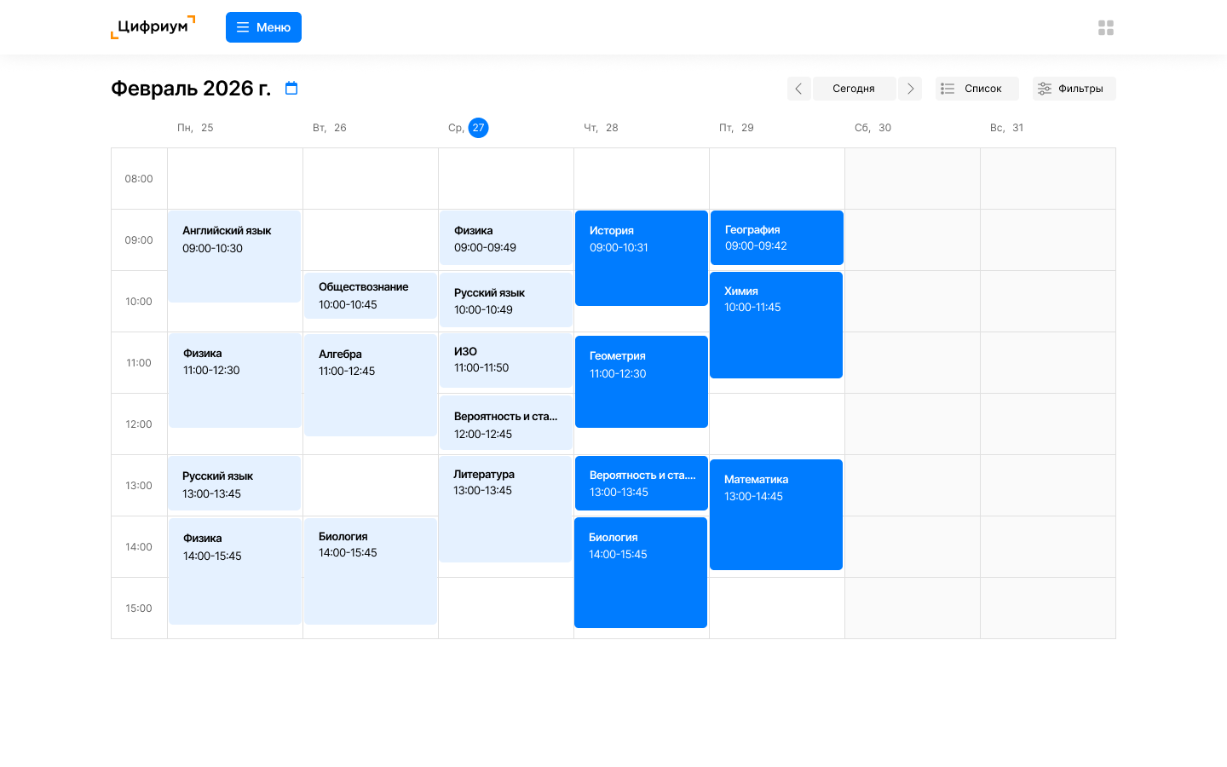Select Wednesday 27 day header
Viewport: 1227px width, 767px height.
(x=478, y=128)
